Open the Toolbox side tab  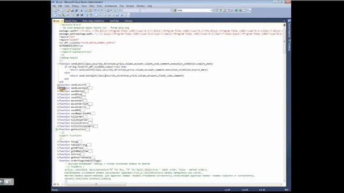click(x=289, y=45)
